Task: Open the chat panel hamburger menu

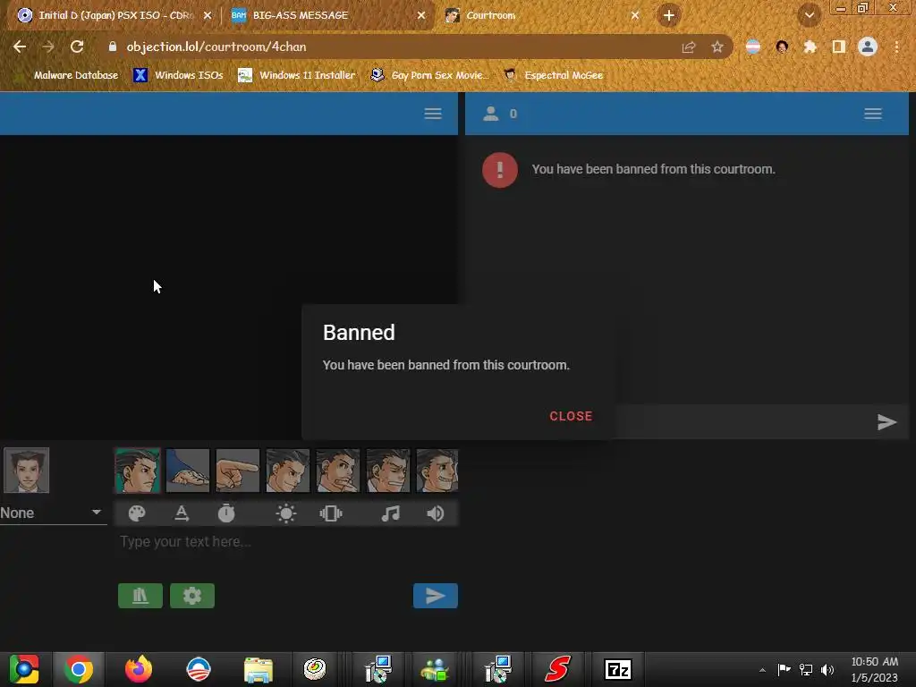Action: [873, 114]
